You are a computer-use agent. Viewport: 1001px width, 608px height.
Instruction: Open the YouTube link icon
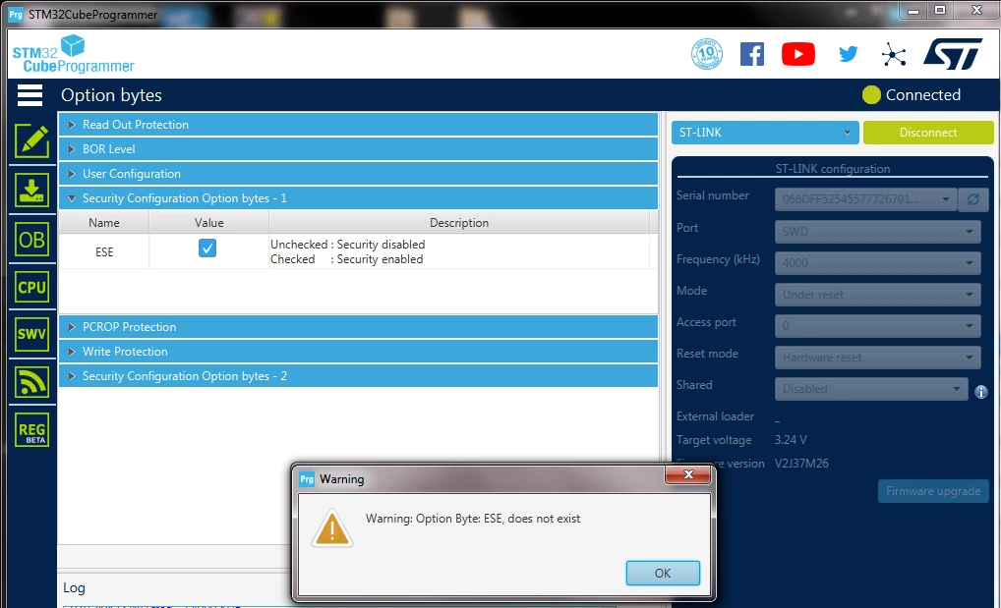click(798, 54)
